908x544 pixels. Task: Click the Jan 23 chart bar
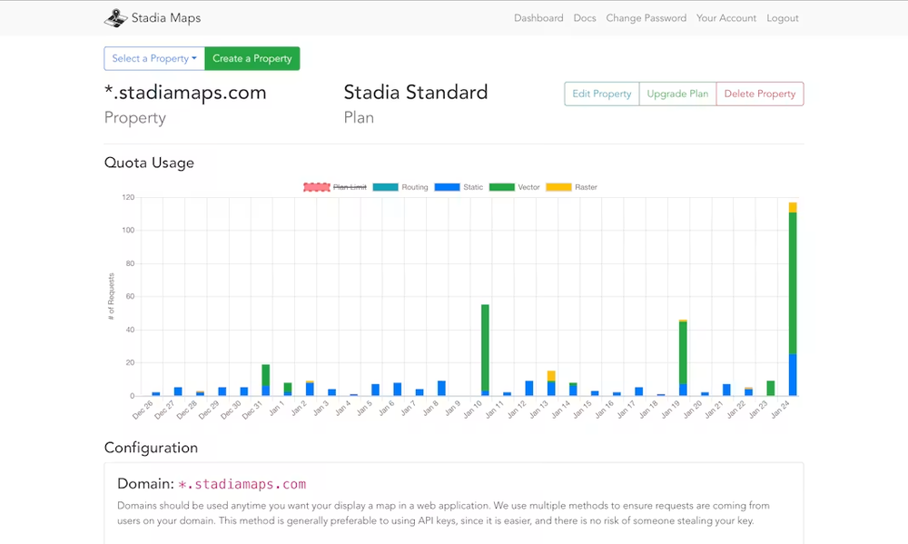771,388
